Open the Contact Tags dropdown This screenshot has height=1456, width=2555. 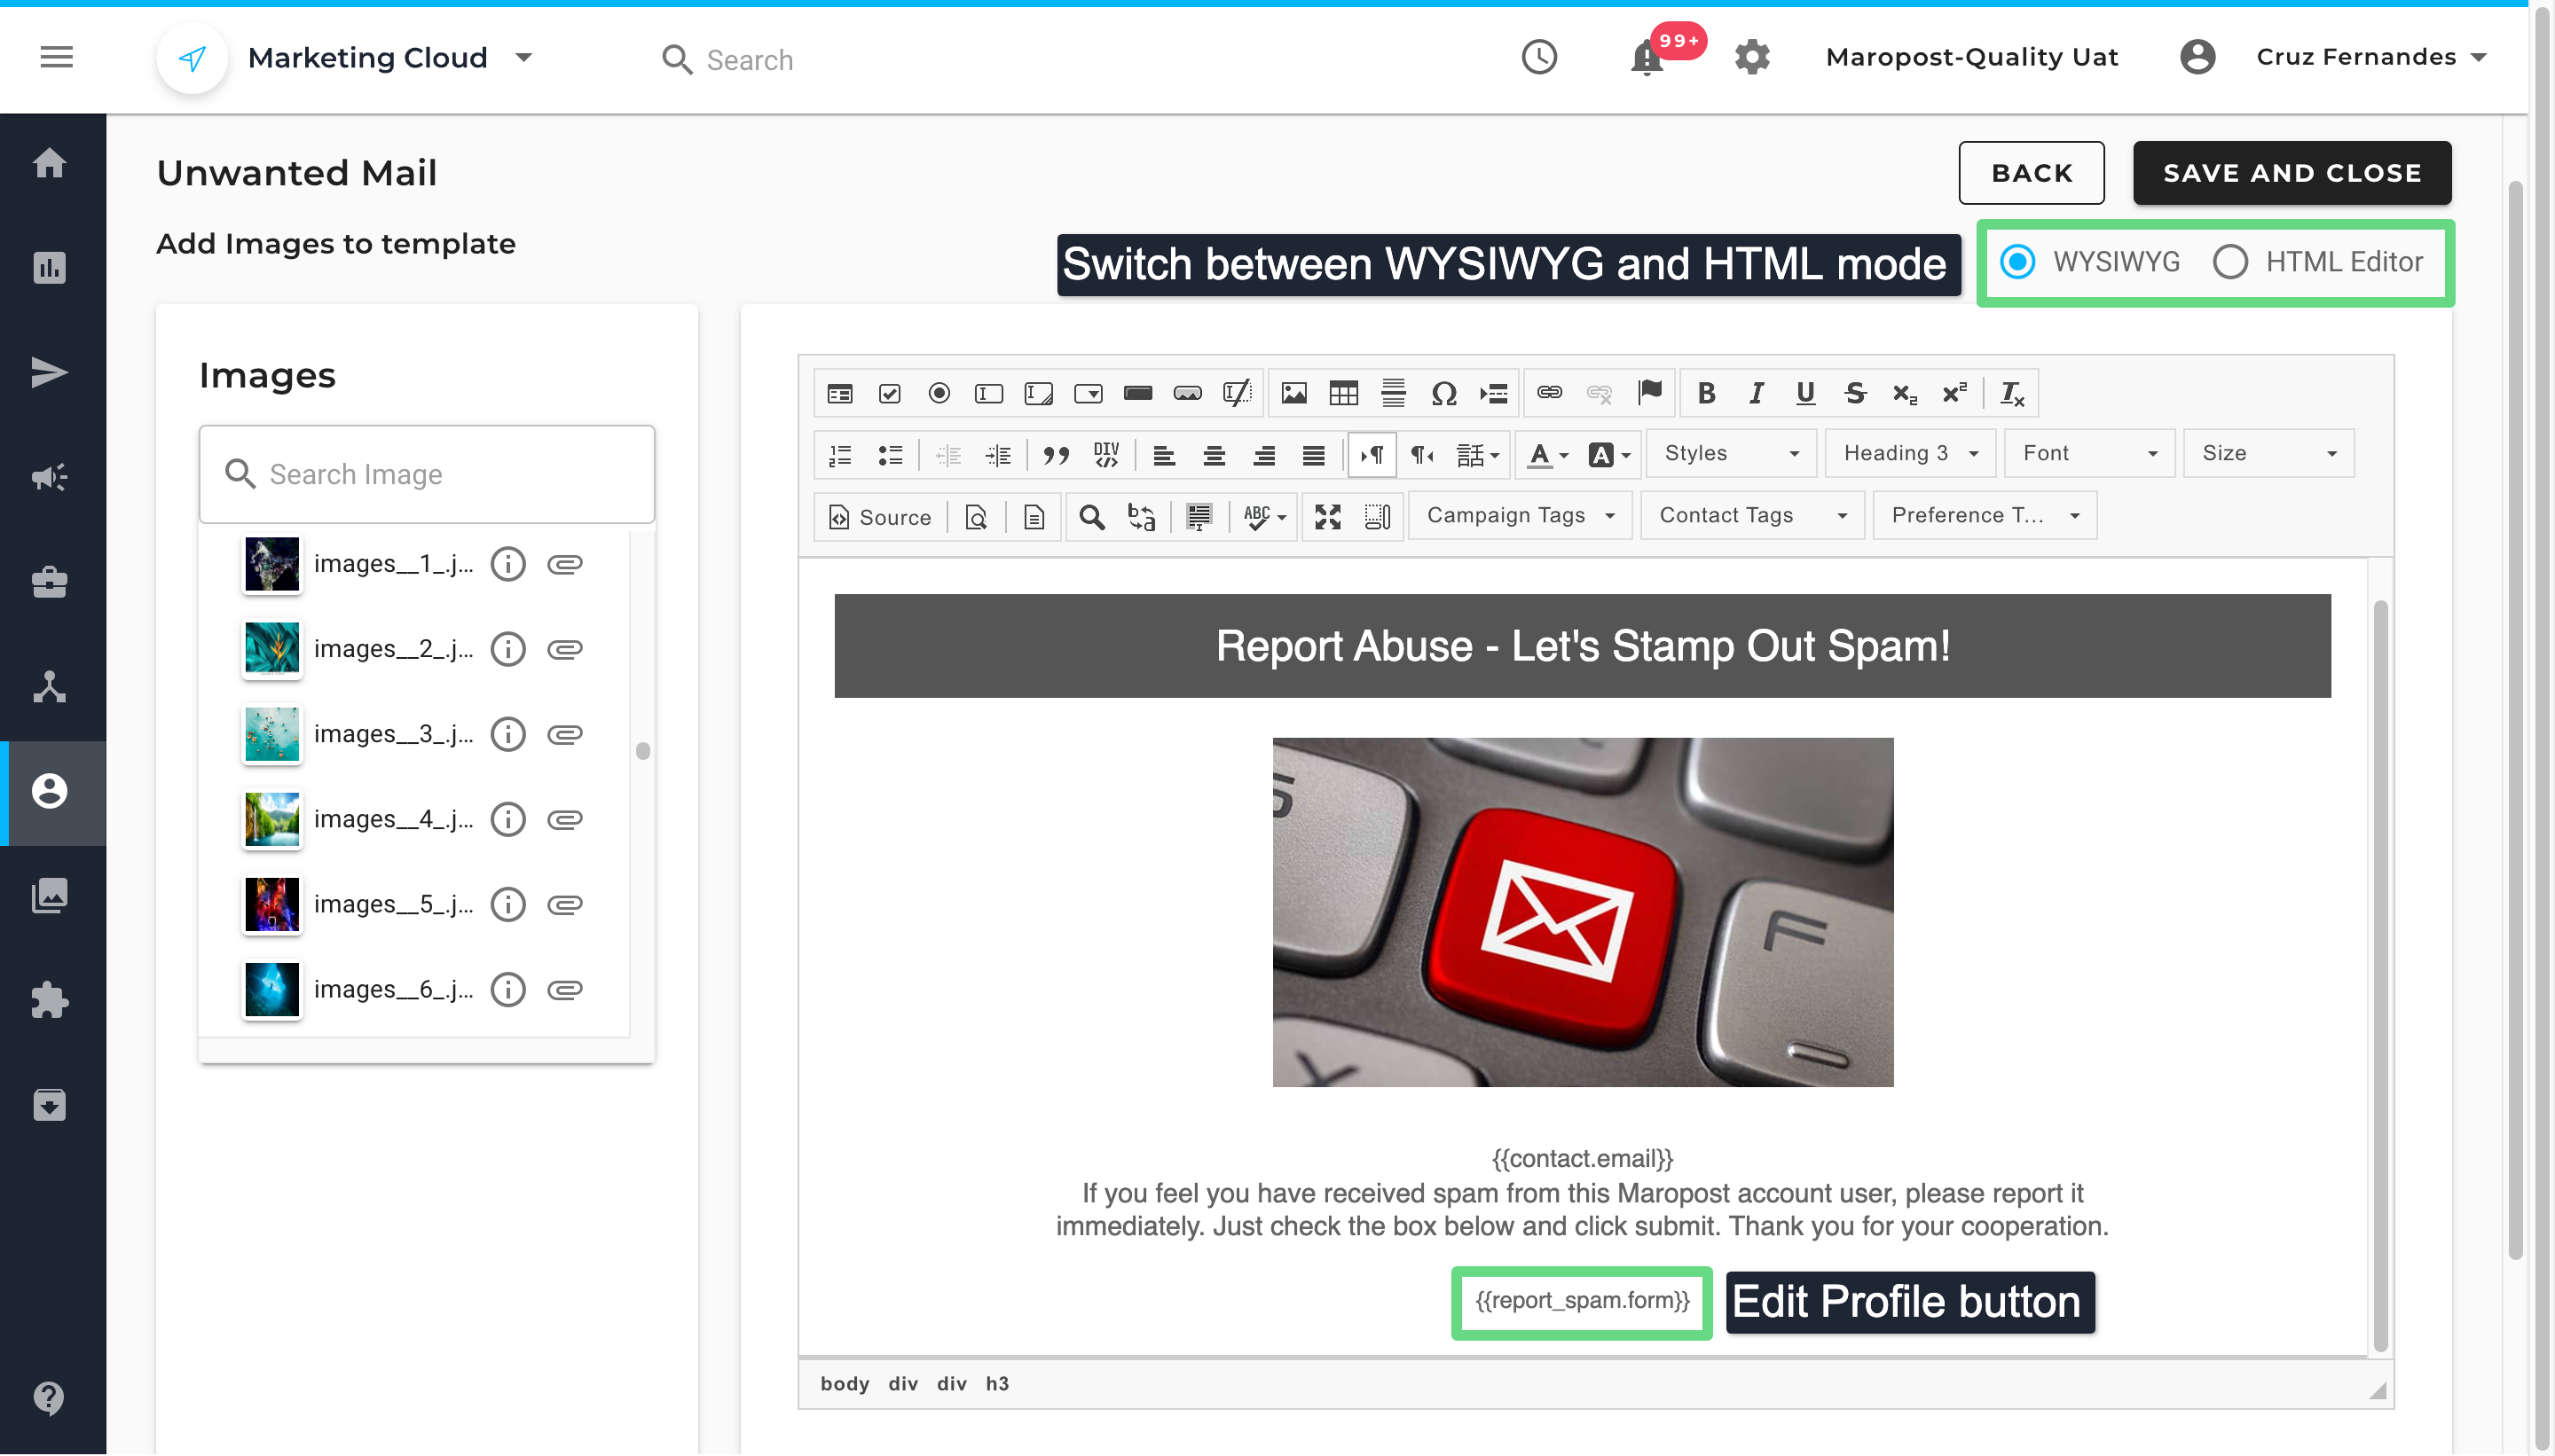[x=1752, y=515]
